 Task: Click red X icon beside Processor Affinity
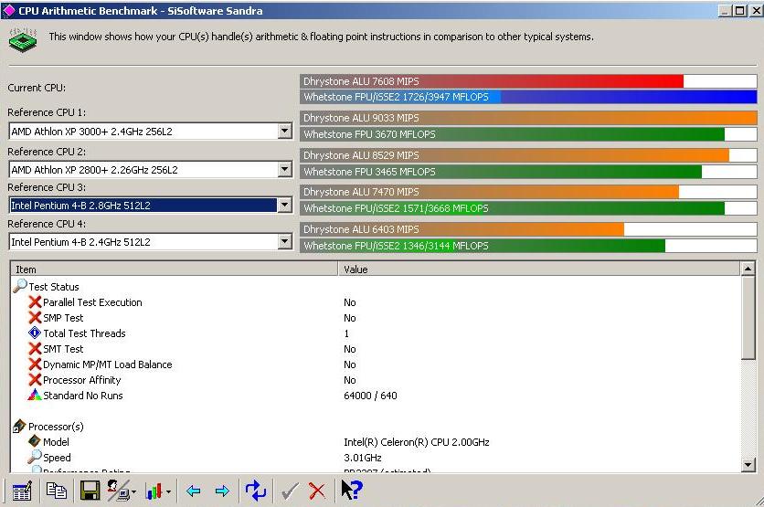[x=35, y=380]
